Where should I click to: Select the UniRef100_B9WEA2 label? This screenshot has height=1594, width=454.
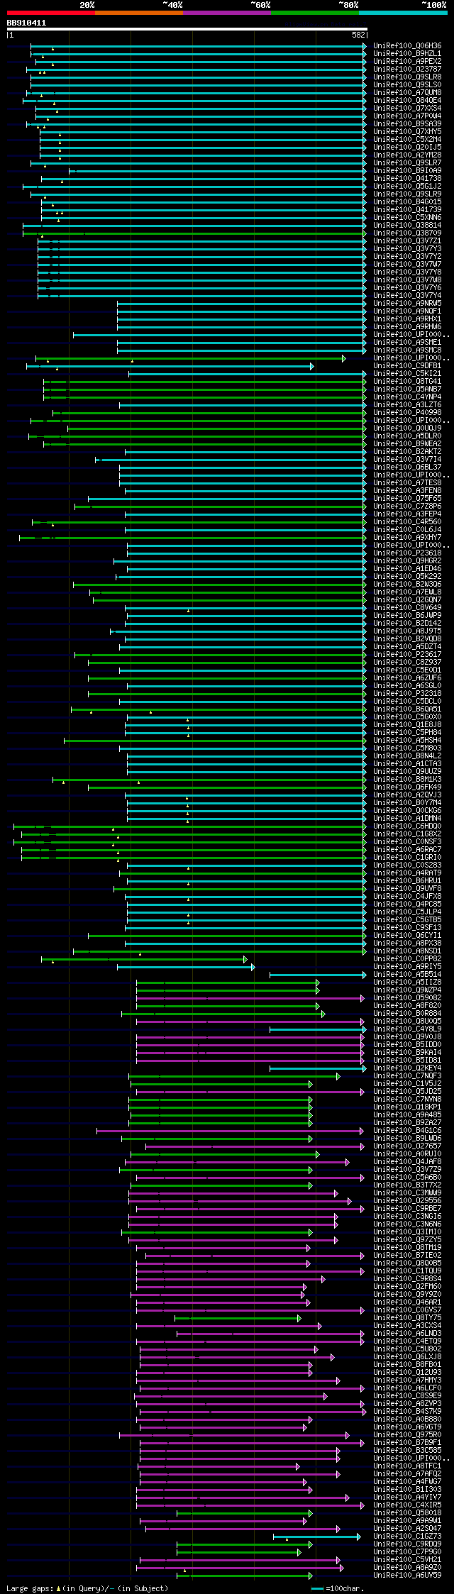pyautogui.click(x=407, y=443)
